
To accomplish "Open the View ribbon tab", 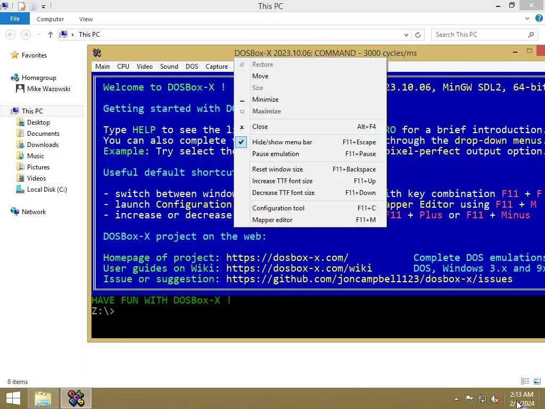I will point(86,19).
